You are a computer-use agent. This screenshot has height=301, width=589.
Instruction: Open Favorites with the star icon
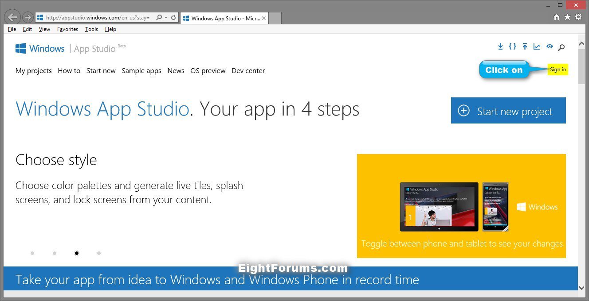pos(567,17)
